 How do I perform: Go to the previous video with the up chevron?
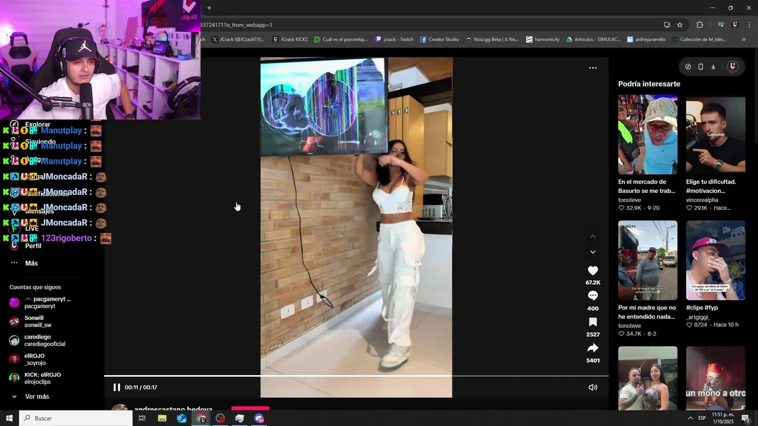[x=593, y=237]
